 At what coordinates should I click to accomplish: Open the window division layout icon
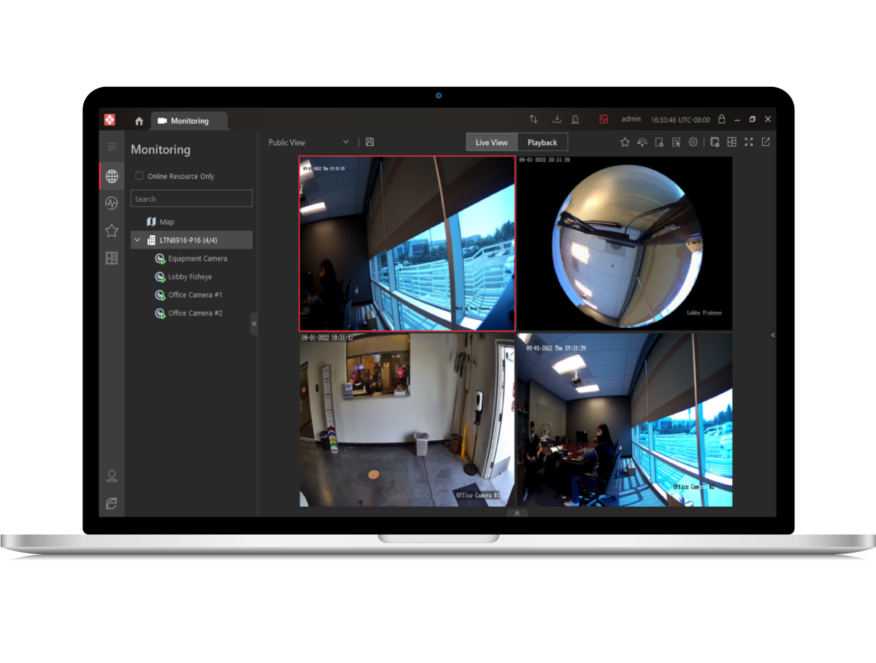[x=731, y=142]
